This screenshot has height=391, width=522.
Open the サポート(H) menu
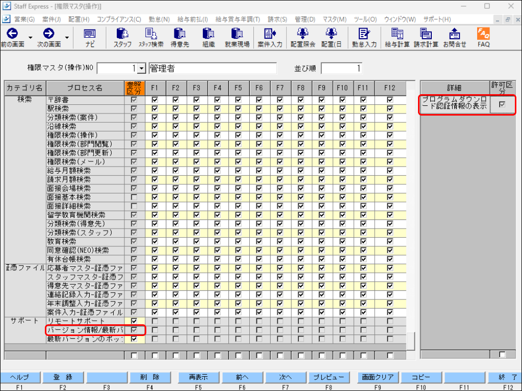437,19
